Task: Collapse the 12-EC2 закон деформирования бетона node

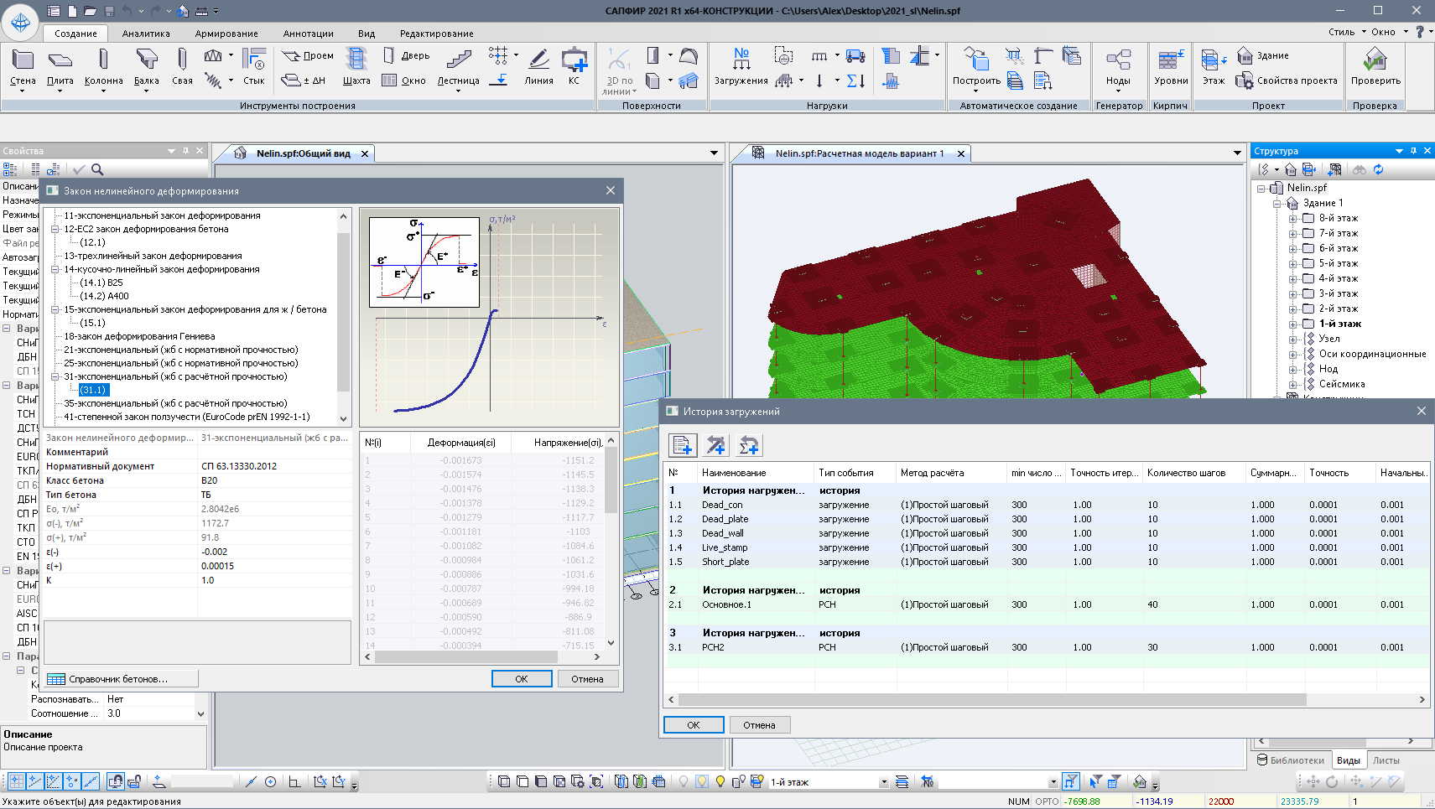Action: [55, 229]
